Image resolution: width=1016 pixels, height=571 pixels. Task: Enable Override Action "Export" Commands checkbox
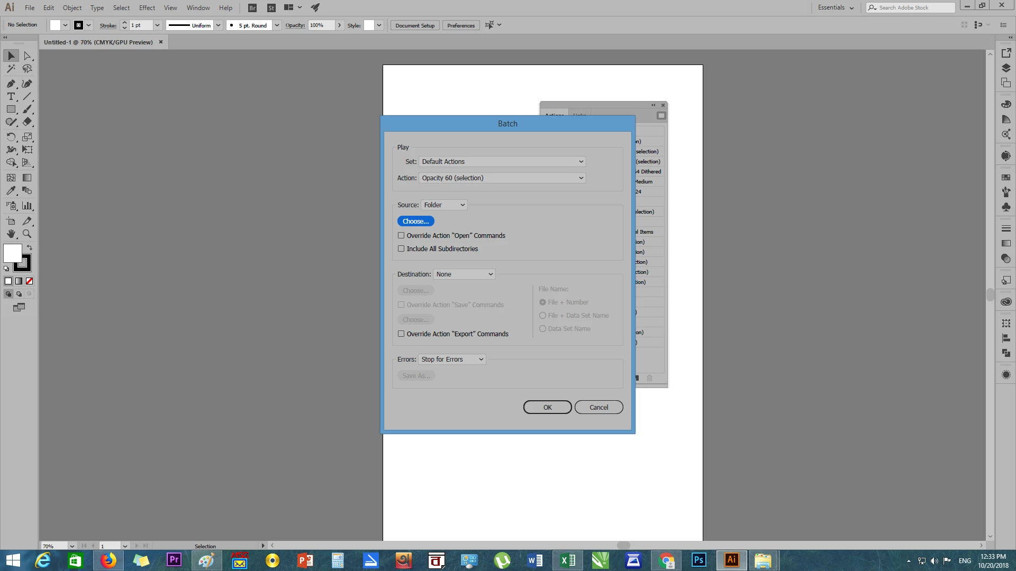click(401, 334)
